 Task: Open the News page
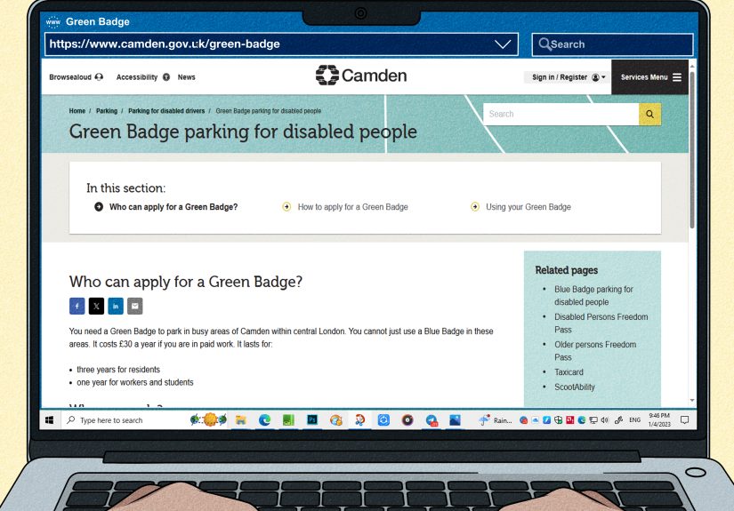[x=186, y=77]
